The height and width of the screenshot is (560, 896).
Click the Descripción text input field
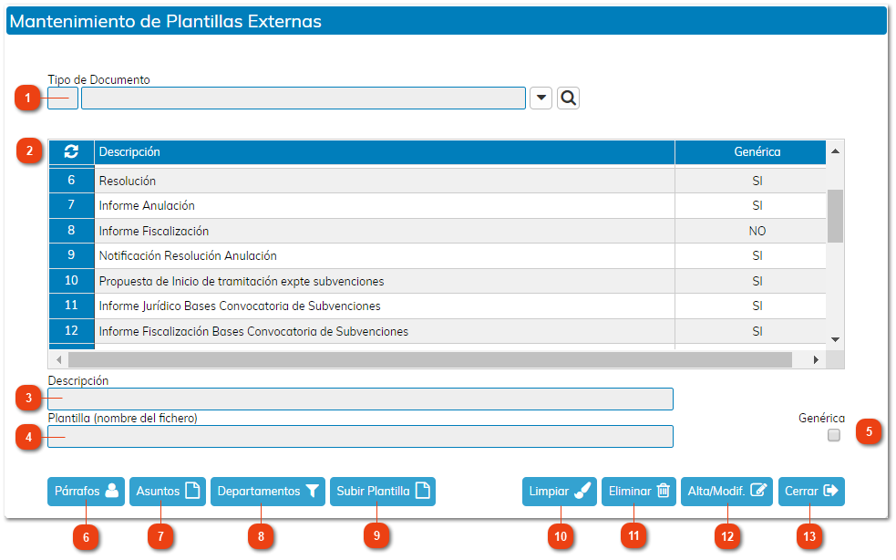pos(360,399)
